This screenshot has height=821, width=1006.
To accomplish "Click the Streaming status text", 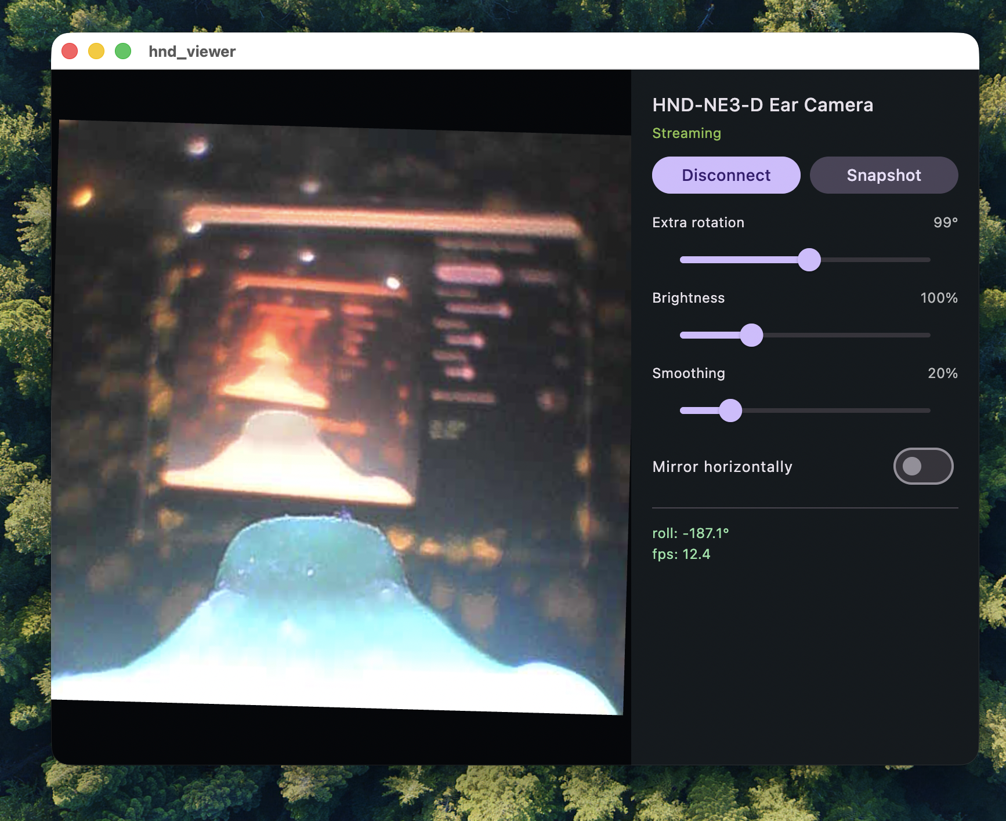I will (686, 133).
